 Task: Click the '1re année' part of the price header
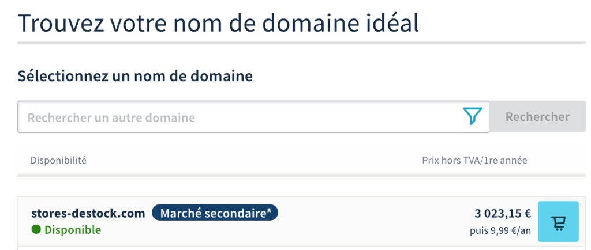[508, 160]
